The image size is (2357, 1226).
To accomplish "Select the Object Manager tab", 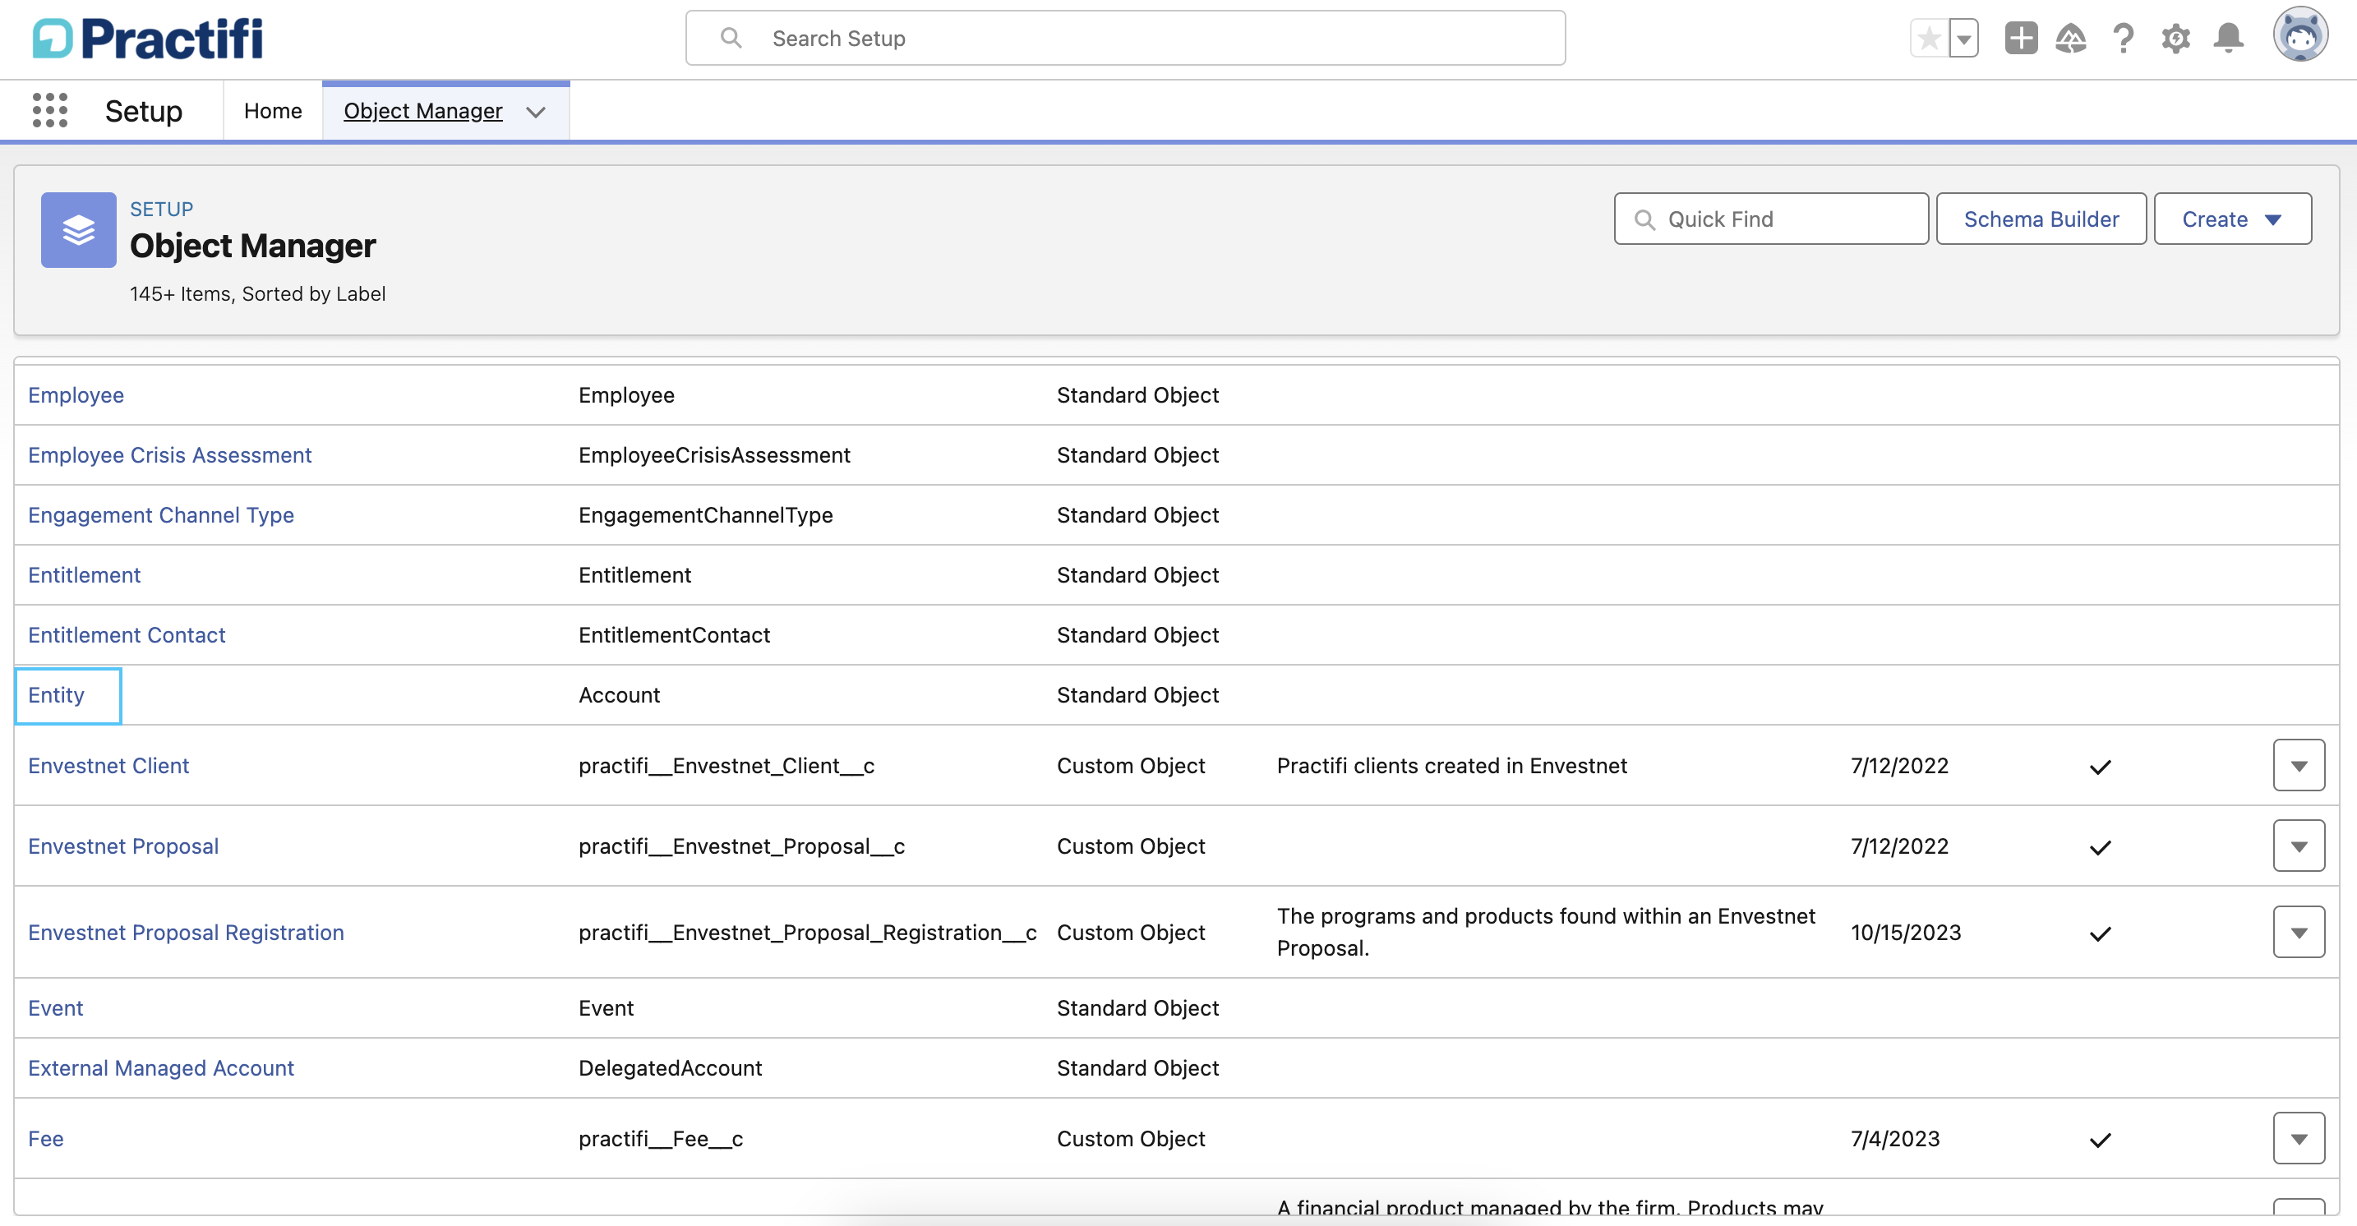I will [x=422, y=111].
